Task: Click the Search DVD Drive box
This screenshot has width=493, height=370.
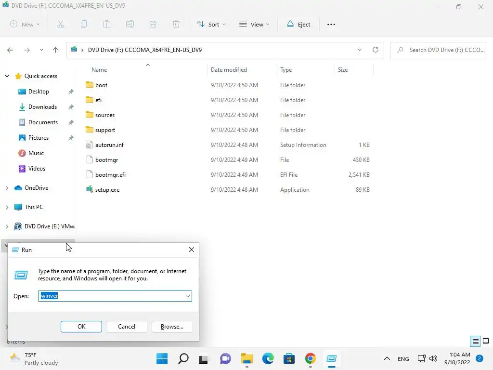Action: point(438,50)
